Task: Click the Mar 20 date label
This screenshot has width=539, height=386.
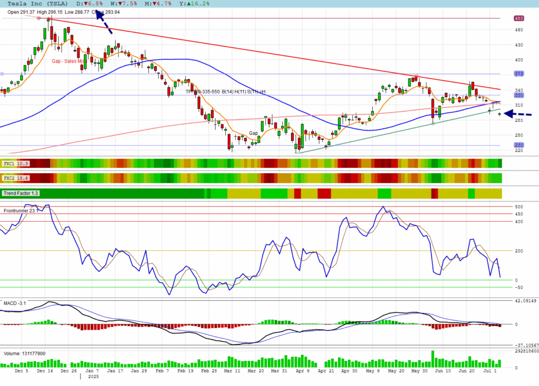Action: (256, 371)
